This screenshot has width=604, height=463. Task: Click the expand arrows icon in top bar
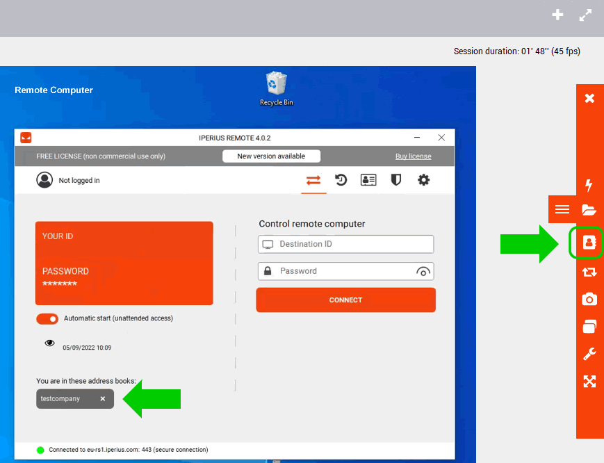(585, 15)
